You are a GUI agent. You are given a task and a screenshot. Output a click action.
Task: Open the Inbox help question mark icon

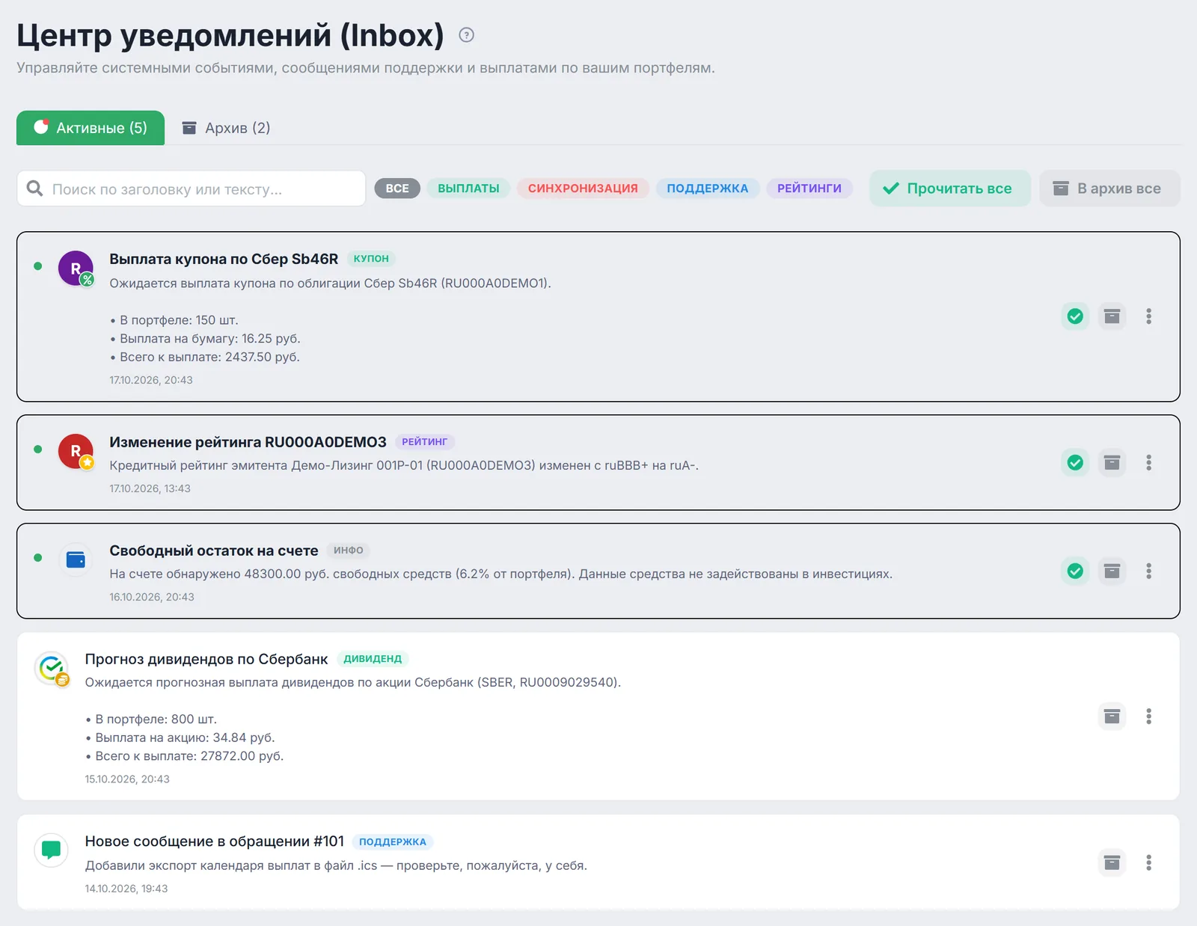[x=466, y=35]
